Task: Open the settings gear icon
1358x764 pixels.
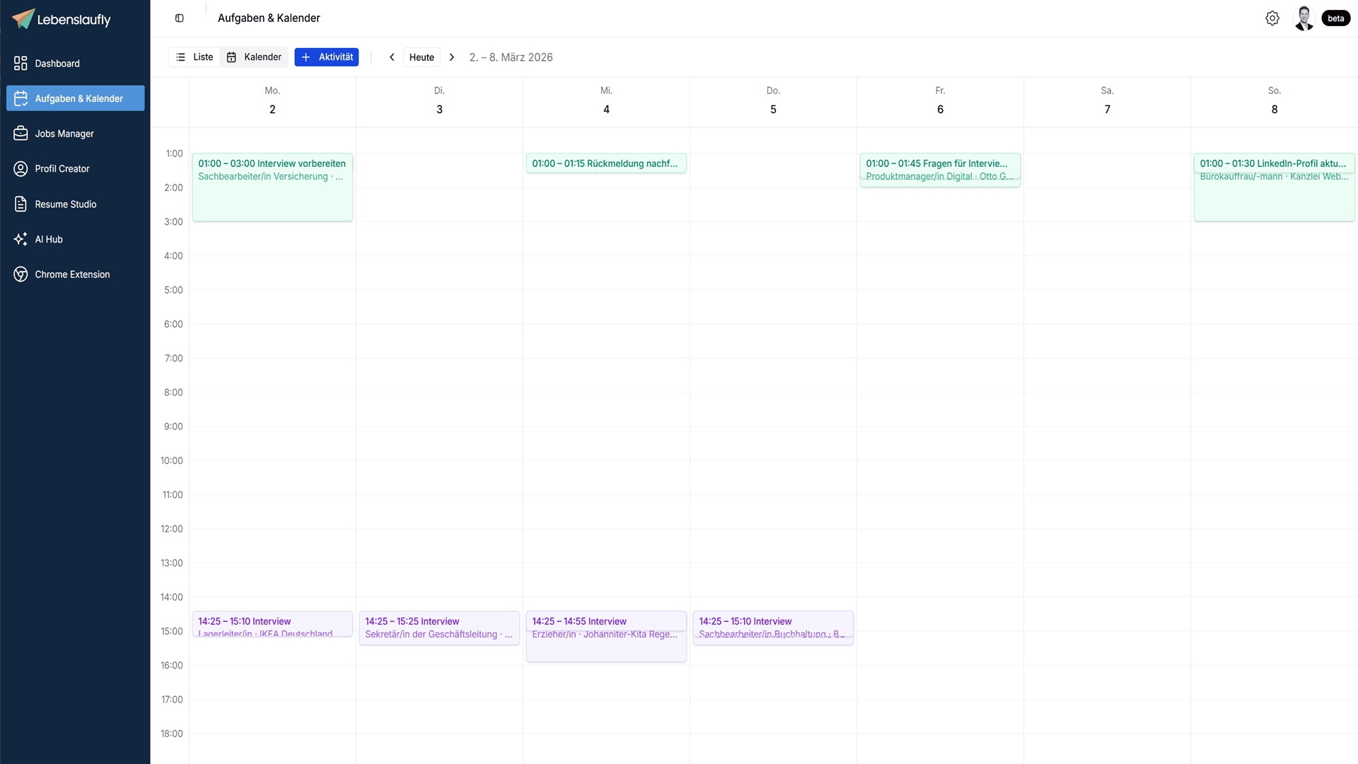Action: (x=1272, y=18)
